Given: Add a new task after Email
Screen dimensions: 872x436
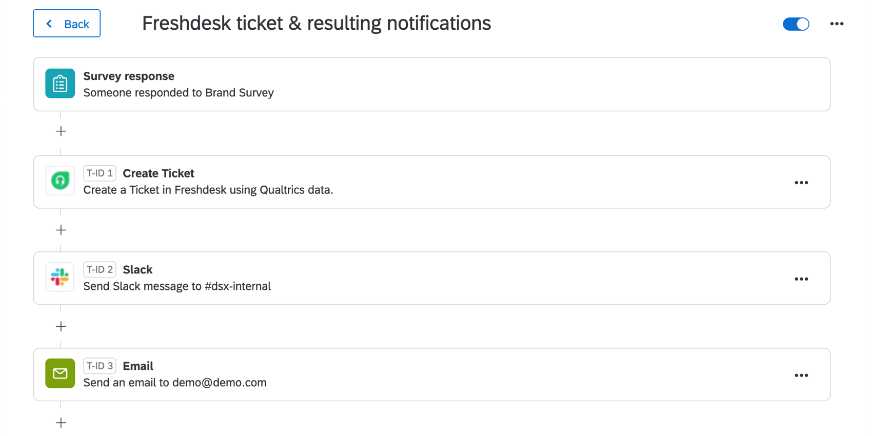Looking at the screenshot, I should [61, 423].
